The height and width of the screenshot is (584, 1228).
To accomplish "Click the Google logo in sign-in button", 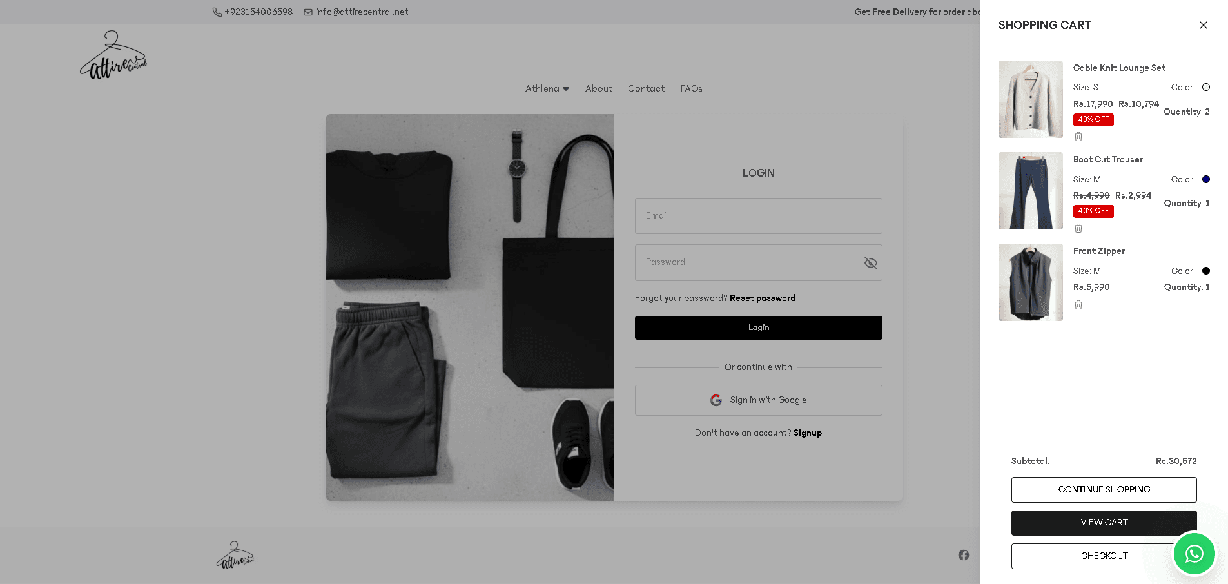I will pyautogui.click(x=716, y=400).
